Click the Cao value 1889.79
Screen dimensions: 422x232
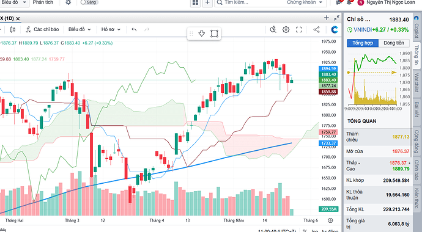point(401,169)
